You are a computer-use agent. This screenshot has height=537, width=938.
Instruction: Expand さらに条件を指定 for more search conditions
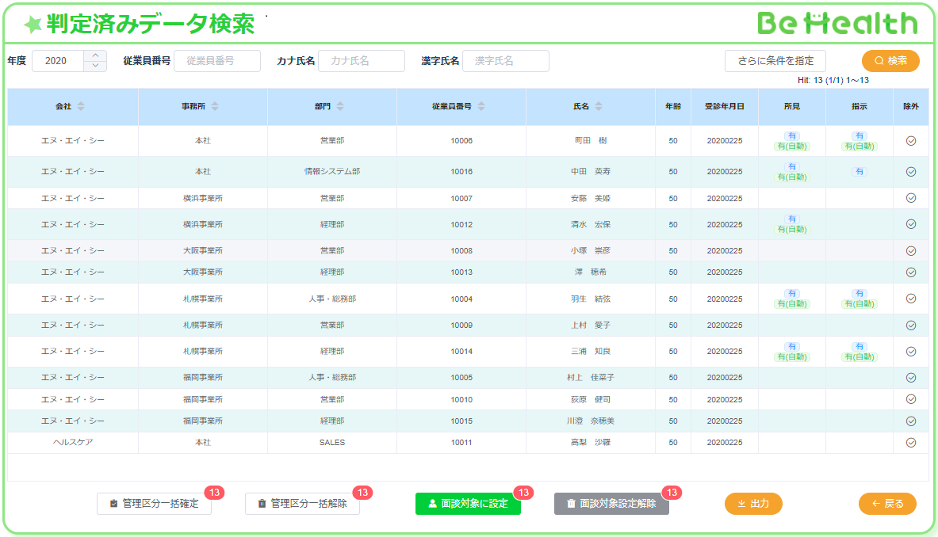(775, 61)
